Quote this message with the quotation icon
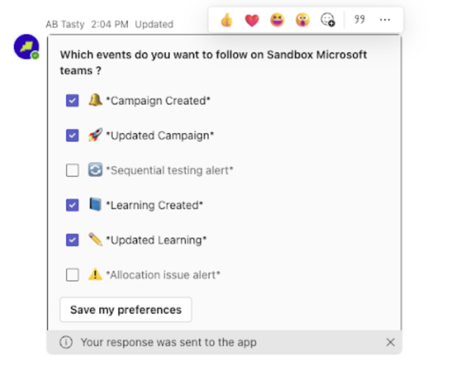Screen dimensions: 460x372 point(359,20)
